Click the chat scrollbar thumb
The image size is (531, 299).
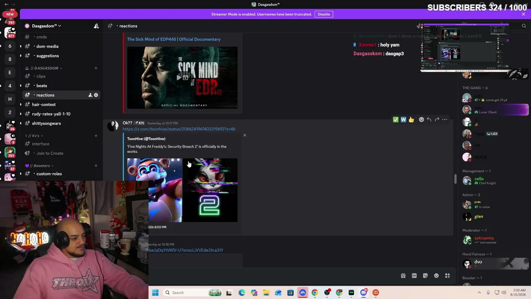pos(455,179)
